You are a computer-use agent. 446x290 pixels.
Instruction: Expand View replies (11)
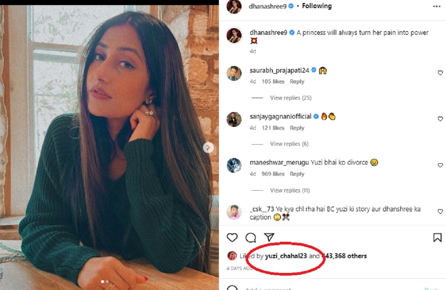click(290, 190)
